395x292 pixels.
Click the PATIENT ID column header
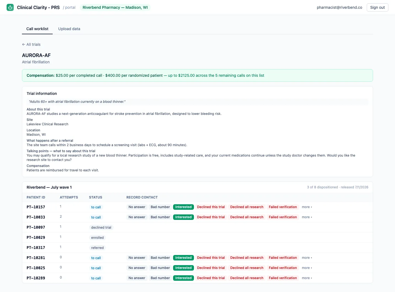click(x=36, y=197)
